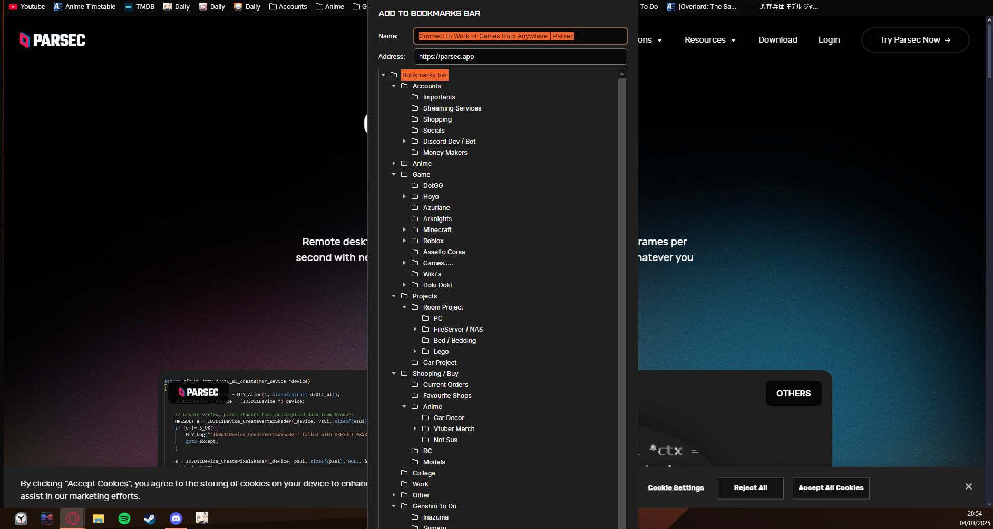This screenshot has height=529, width=993.
Task: Collapse the Shopping / Buy folder
Action: point(394,374)
